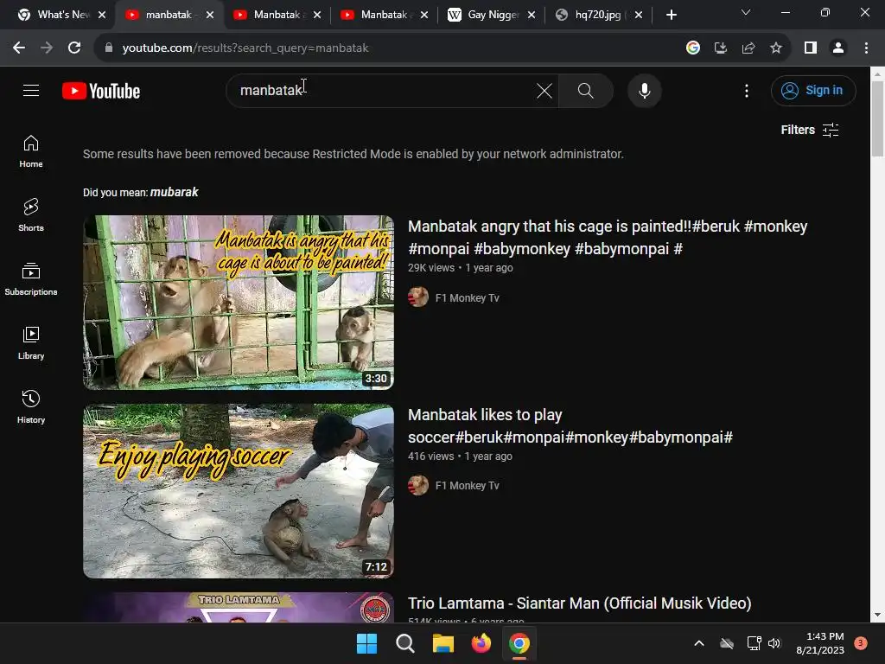Reload the page
This screenshot has width=885, height=664.
[74, 48]
